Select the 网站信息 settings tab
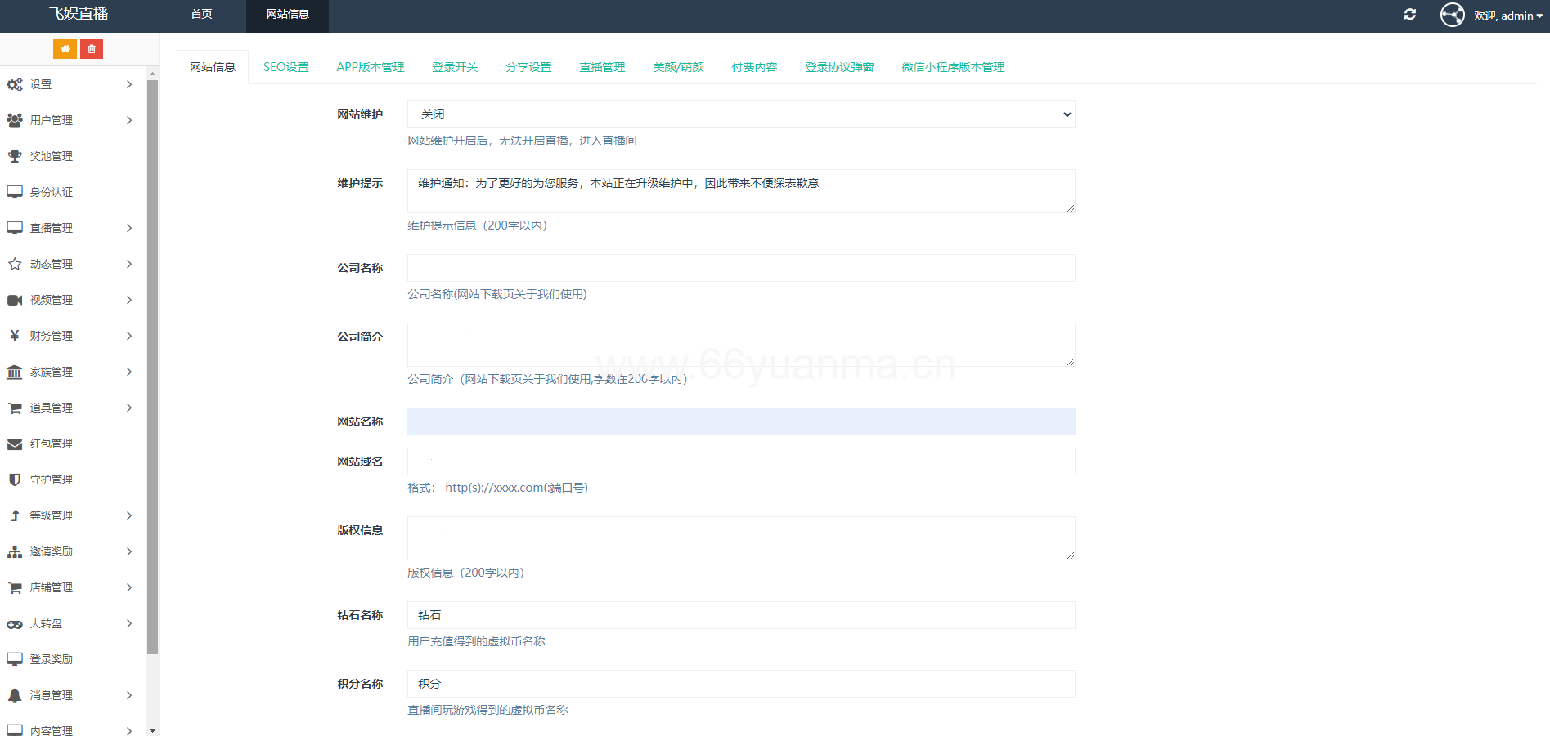Image resolution: width=1550 pixels, height=736 pixels. coord(213,67)
